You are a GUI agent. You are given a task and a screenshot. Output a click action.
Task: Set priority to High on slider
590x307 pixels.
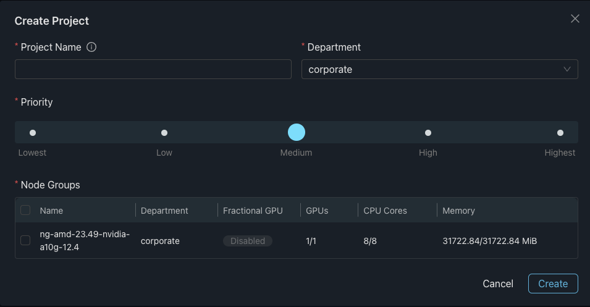428,132
